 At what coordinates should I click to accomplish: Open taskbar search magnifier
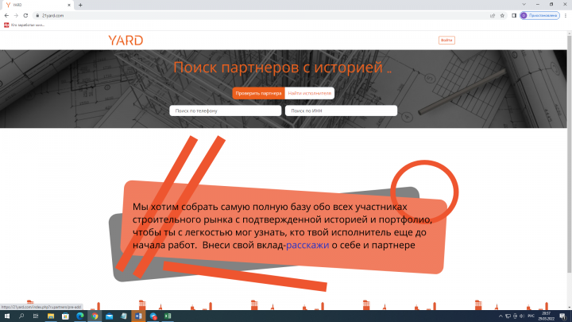(21, 316)
